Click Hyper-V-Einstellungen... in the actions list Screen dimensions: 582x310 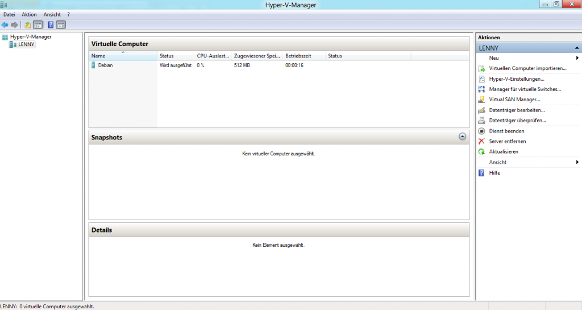click(x=516, y=79)
